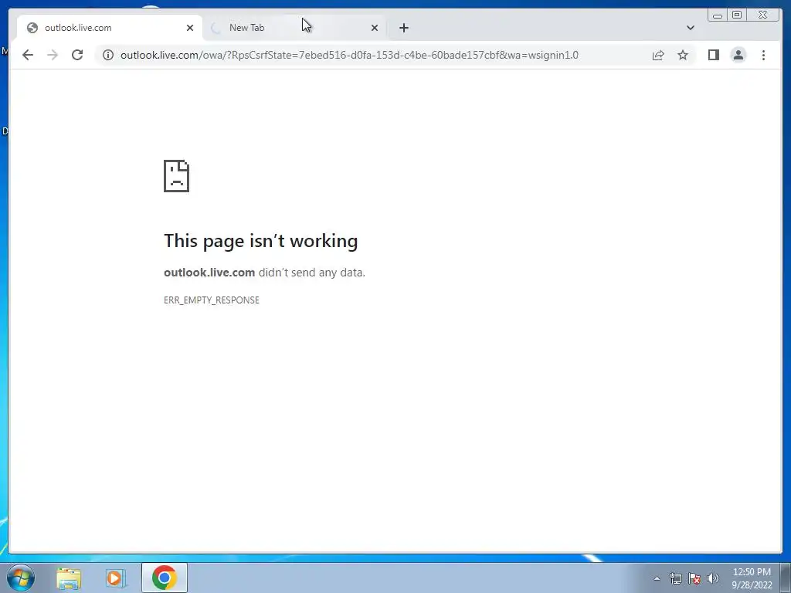Click the Show desktop button
The image size is (791, 593).
pos(786,578)
